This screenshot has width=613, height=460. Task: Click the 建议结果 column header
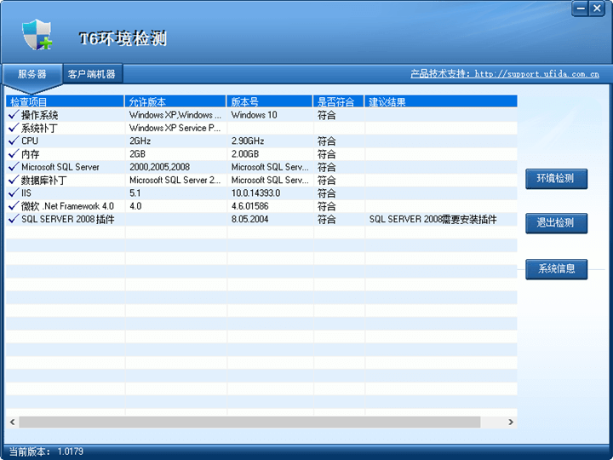click(x=441, y=101)
